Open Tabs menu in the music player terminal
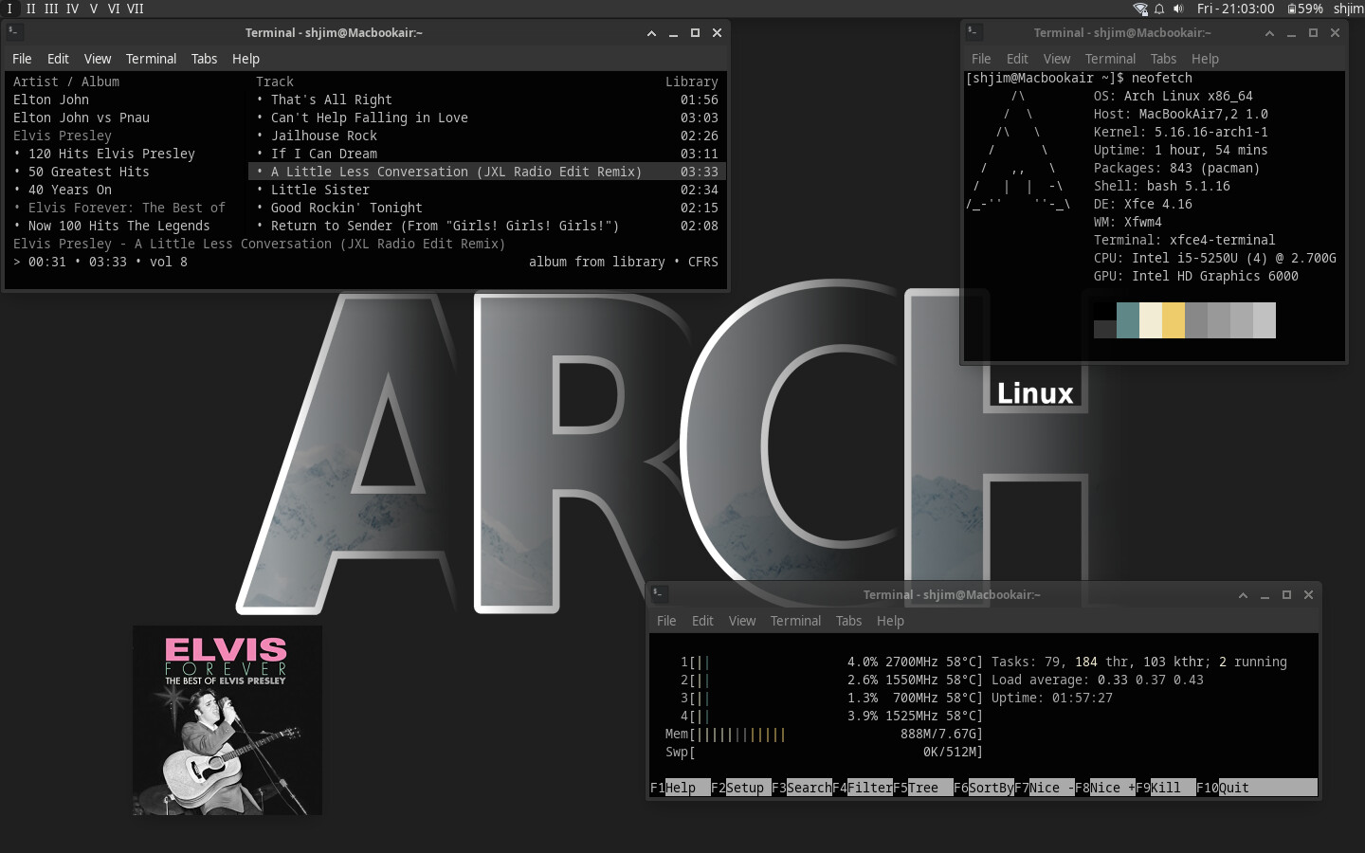The image size is (1365, 853). pos(204,59)
